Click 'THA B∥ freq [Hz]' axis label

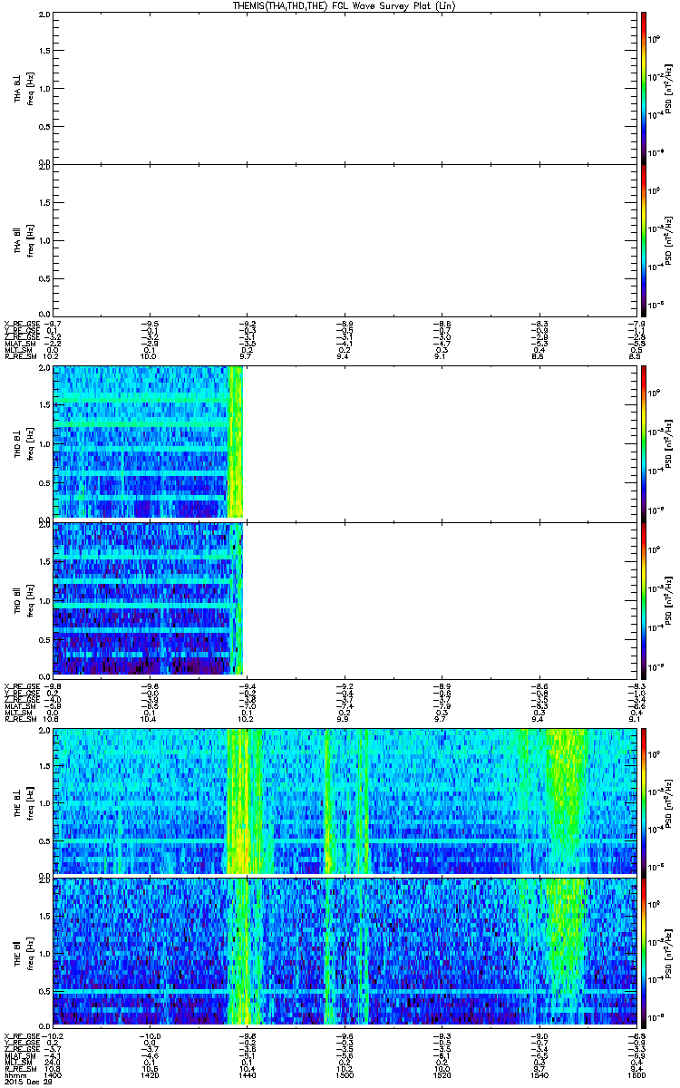[23, 239]
